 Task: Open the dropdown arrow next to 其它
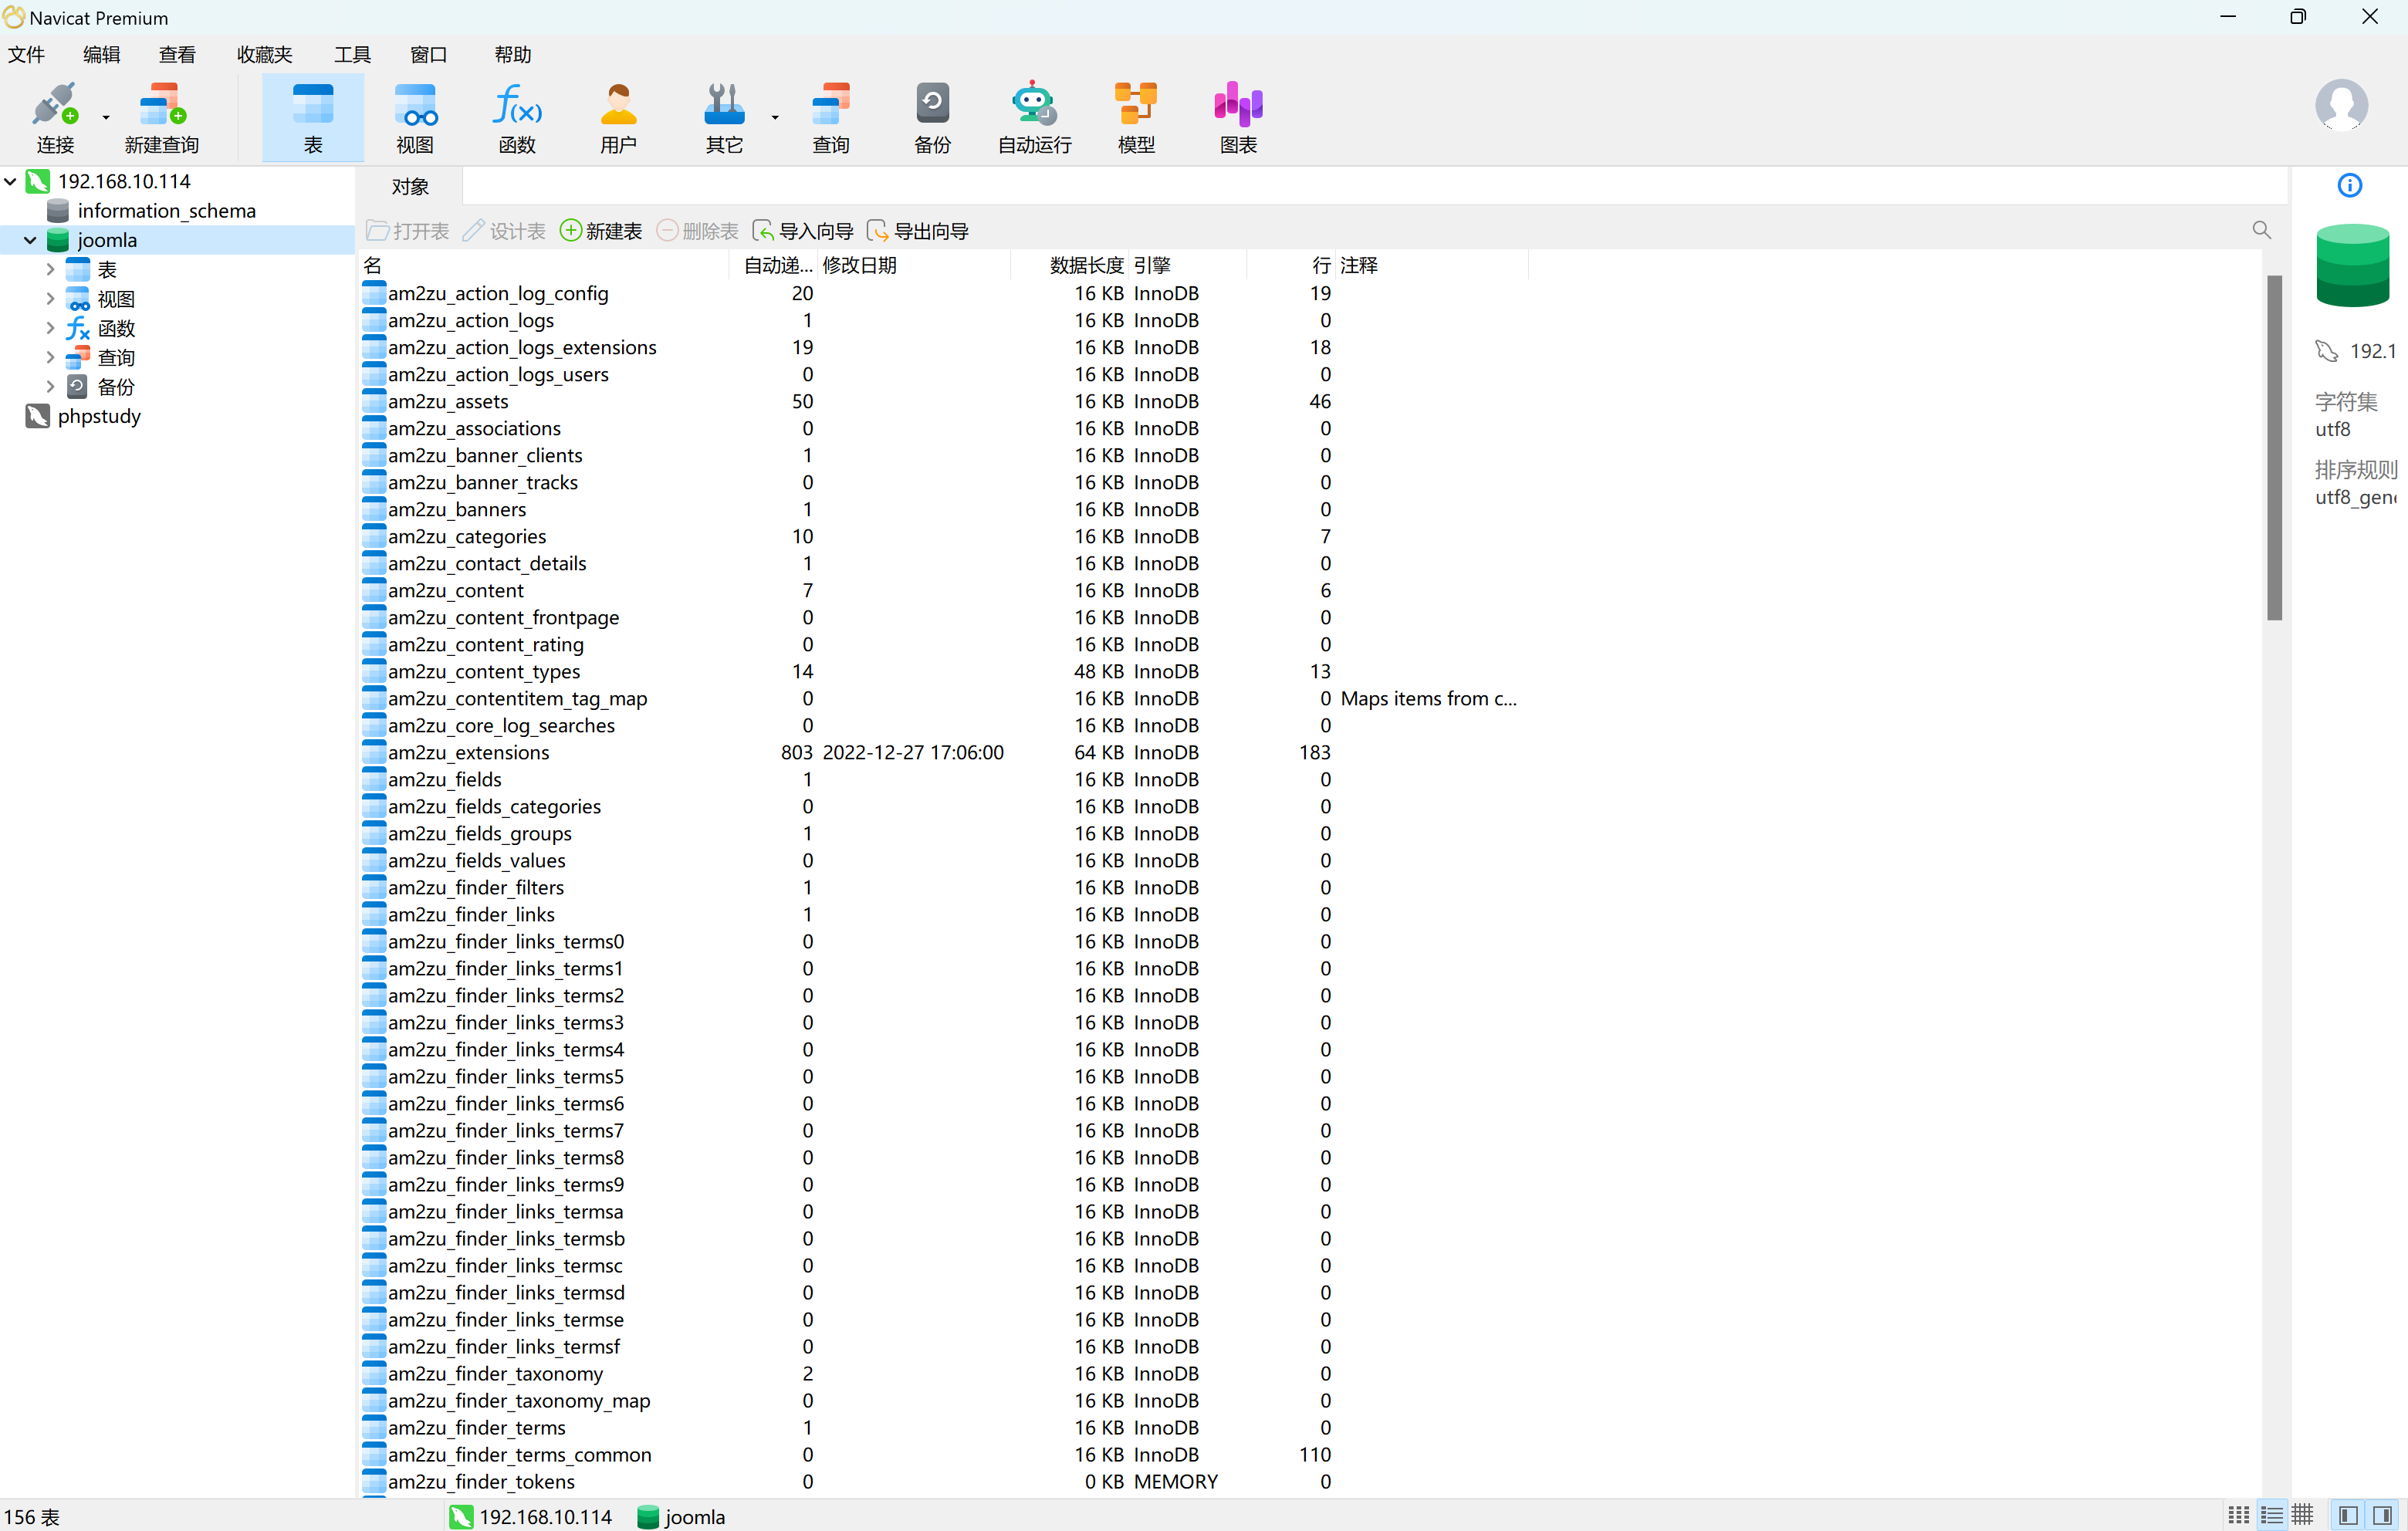click(775, 118)
